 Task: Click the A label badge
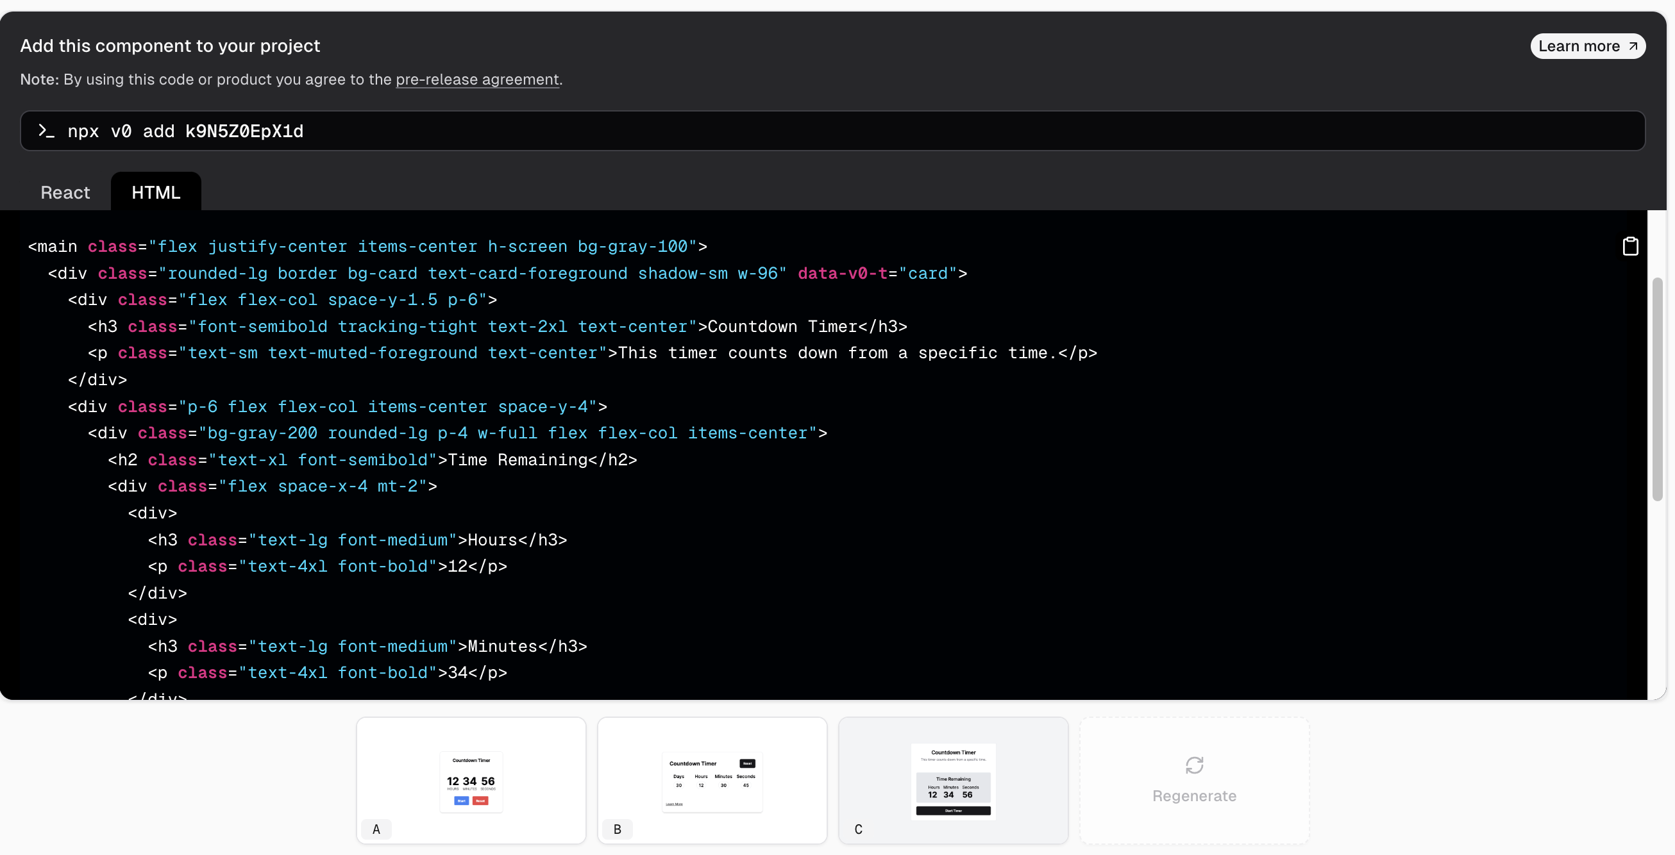click(376, 829)
